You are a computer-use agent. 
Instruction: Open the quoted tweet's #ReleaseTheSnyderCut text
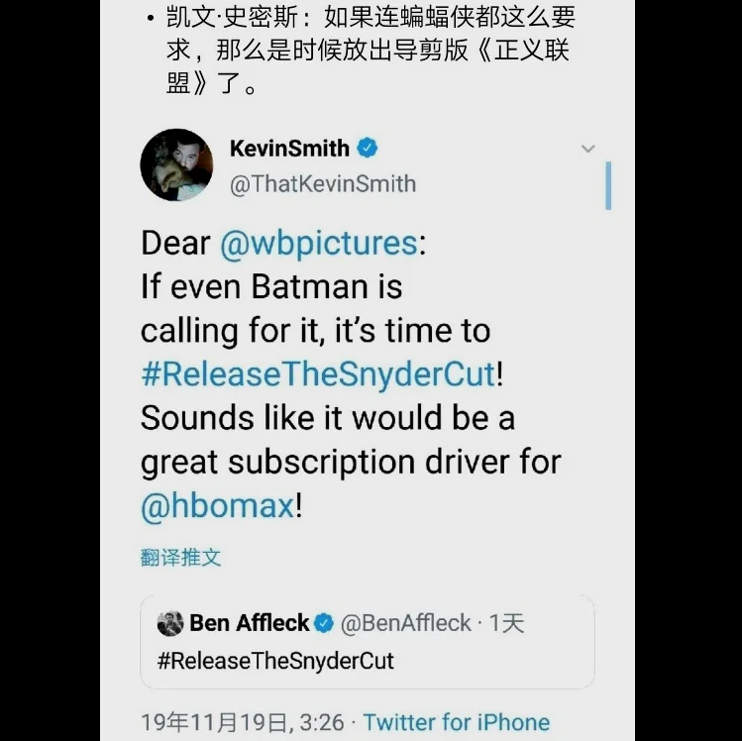coord(275,661)
